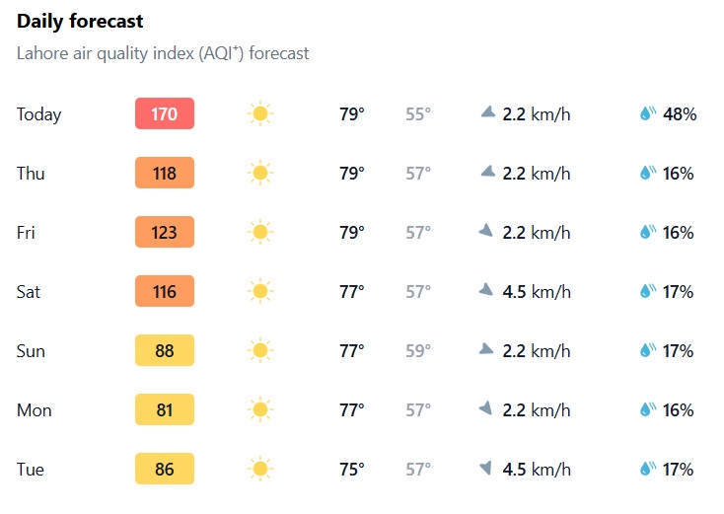Click the Lahore air quality index subtitle
Screen dimensions: 724x514
tap(163, 53)
